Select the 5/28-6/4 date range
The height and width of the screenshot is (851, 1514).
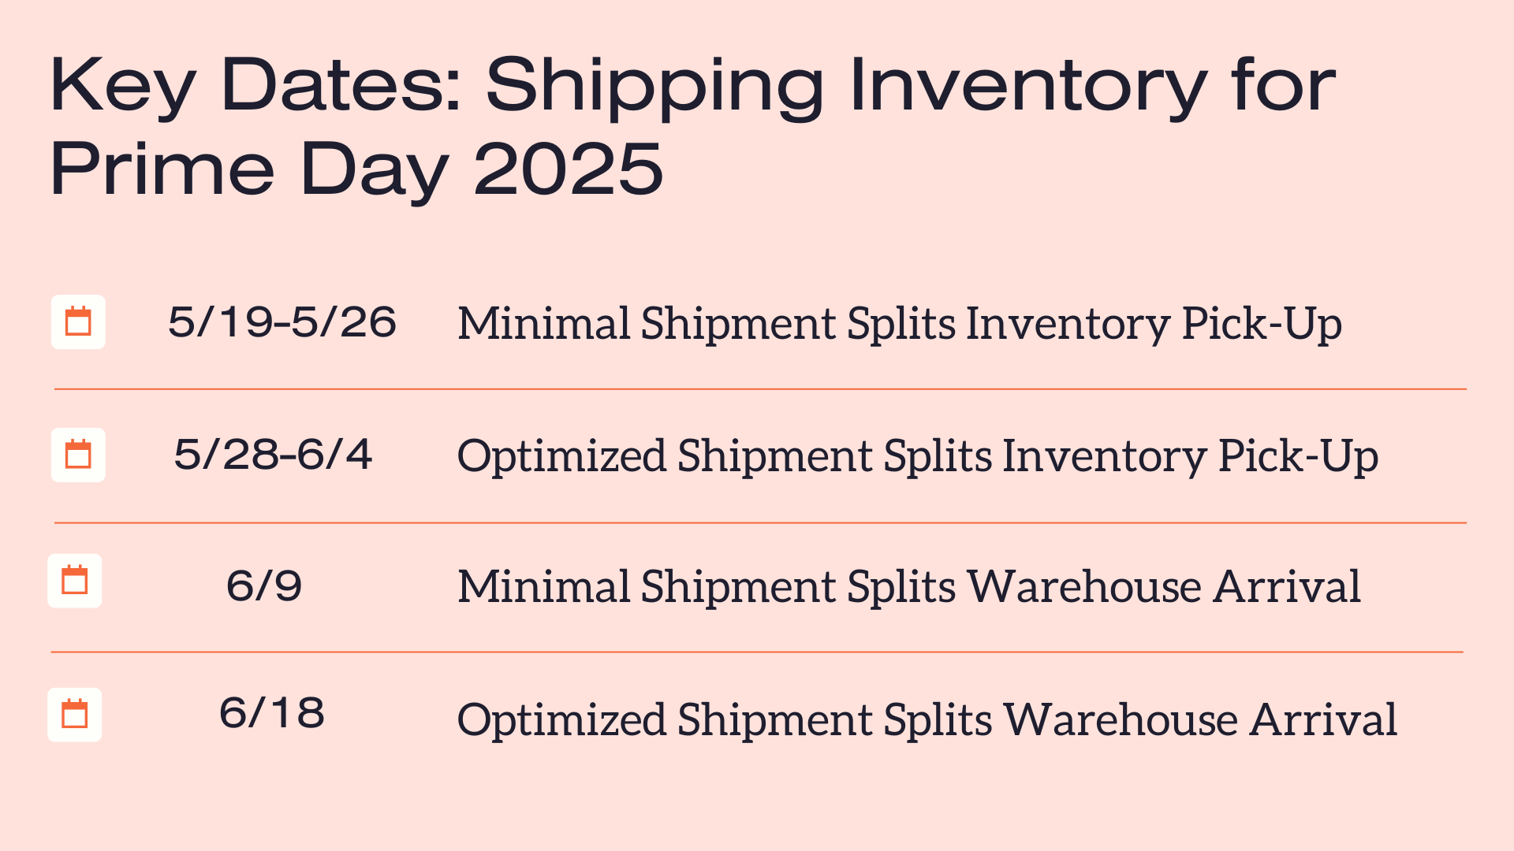[273, 455]
